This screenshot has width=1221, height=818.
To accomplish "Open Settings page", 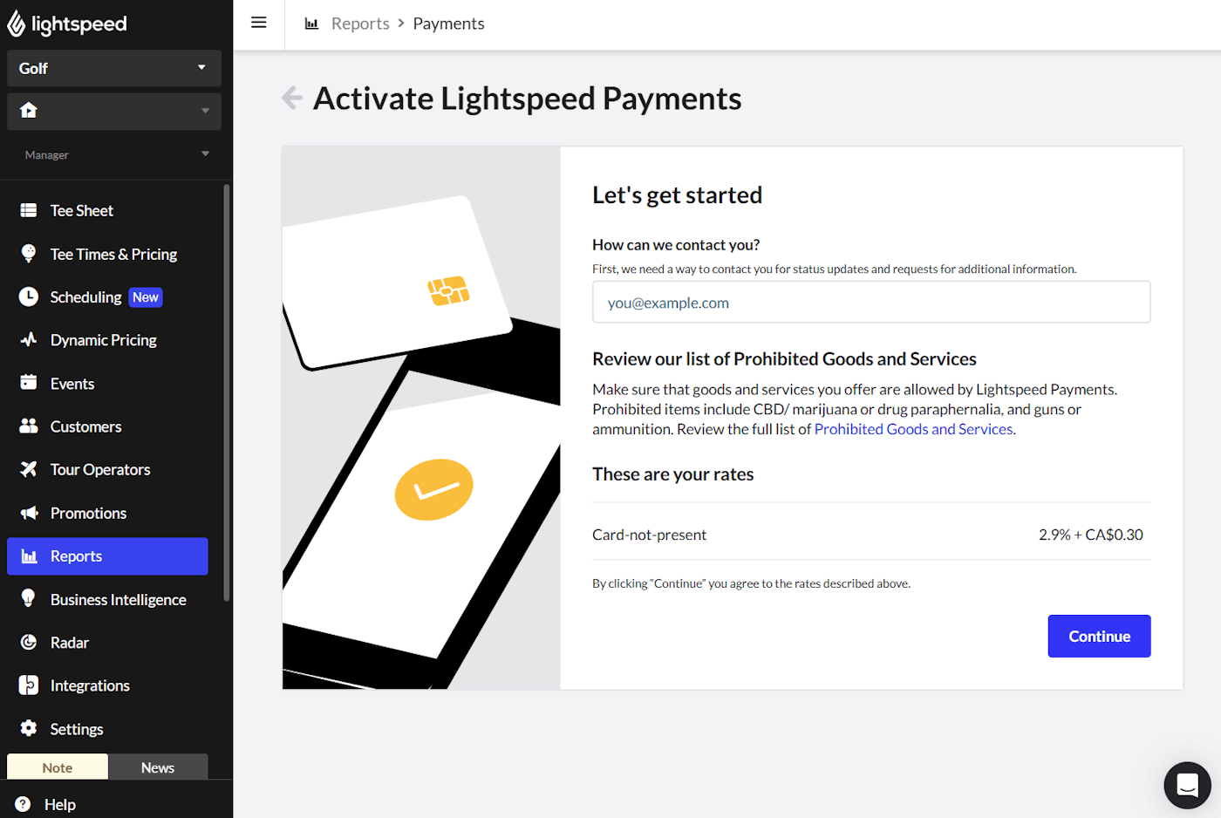I will (107, 729).
